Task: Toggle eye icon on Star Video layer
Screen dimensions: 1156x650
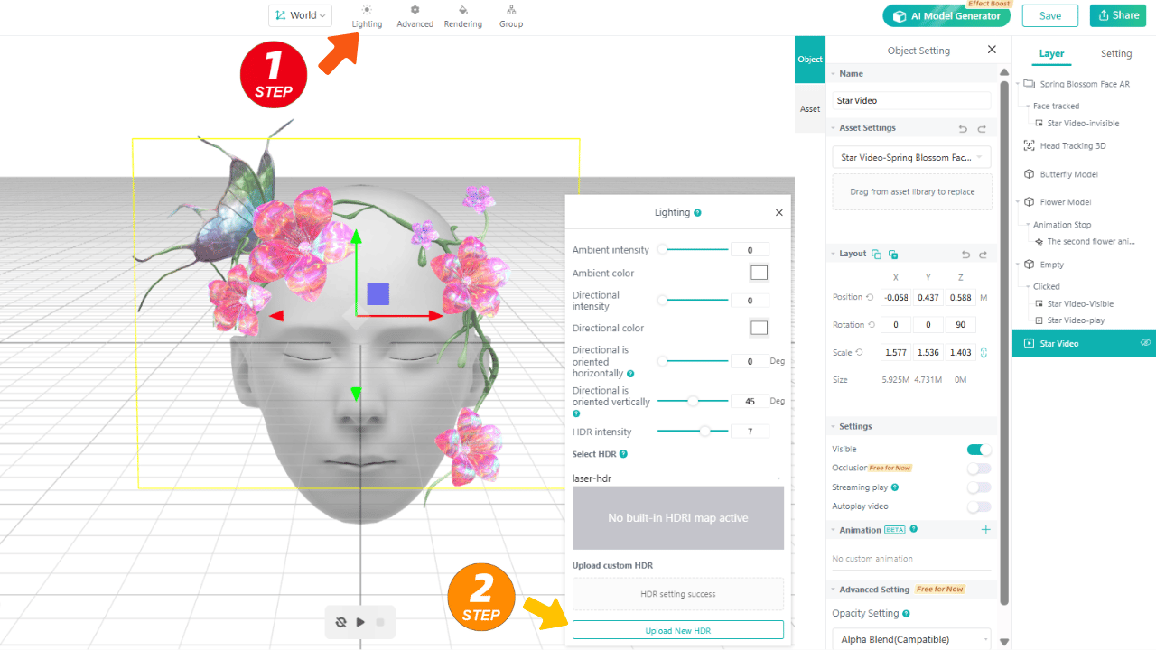Action: (1145, 343)
